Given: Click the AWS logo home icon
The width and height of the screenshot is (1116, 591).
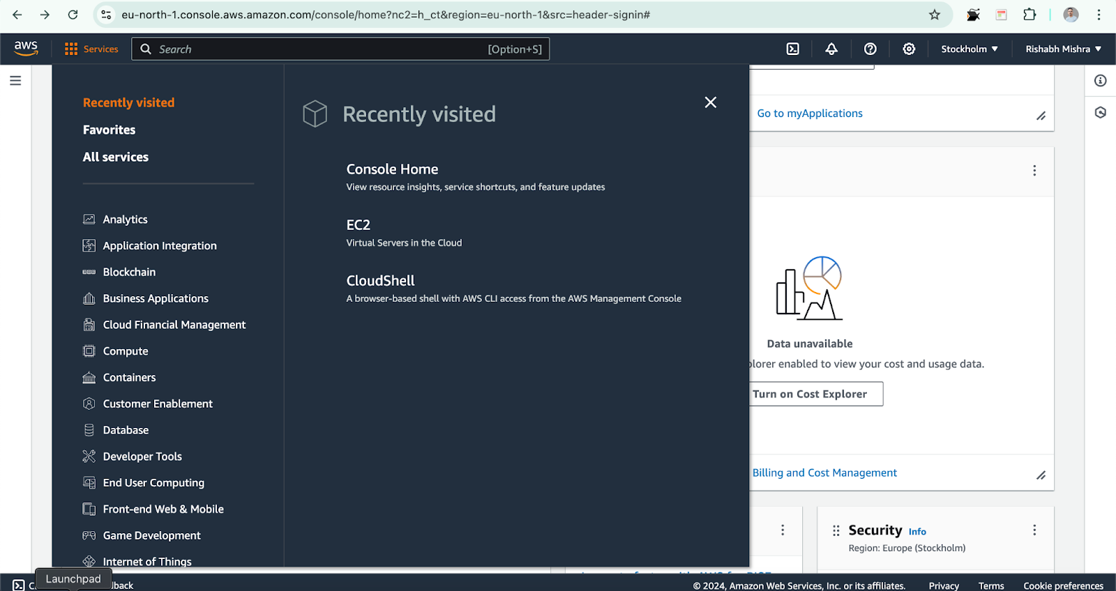Looking at the screenshot, I should click(x=26, y=48).
